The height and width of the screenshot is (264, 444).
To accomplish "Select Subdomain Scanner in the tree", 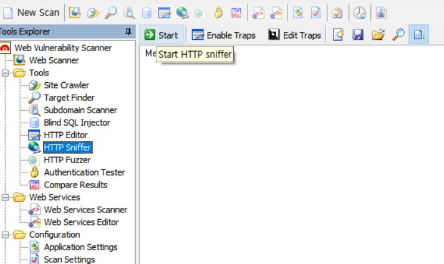I will 80,110.
